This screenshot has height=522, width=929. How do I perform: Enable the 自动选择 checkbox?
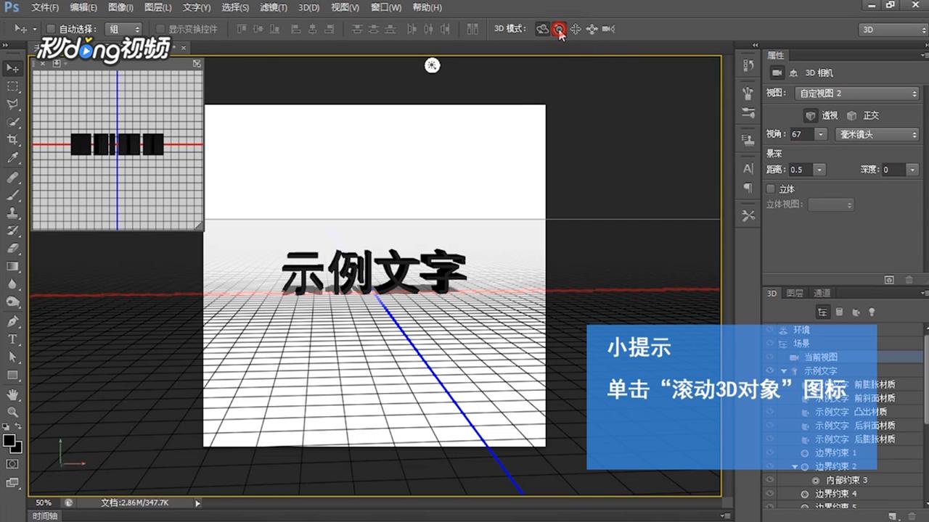click(51, 29)
